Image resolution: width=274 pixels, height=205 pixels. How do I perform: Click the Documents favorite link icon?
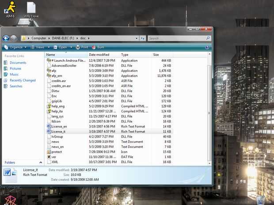[x=6, y=63]
